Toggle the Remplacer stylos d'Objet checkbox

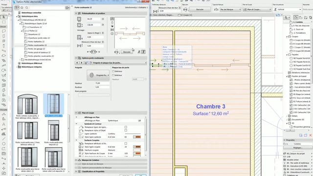click(x=126, y=131)
